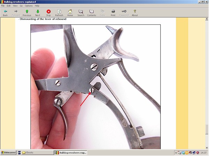This screenshot has height=156, width=209.
Task: Click the revolver rebound lever photo
Action: pos(95,87)
